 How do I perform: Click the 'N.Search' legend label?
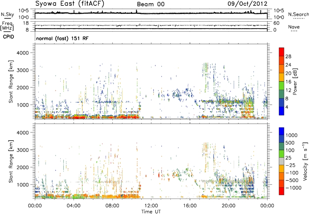[x=298, y=14]
